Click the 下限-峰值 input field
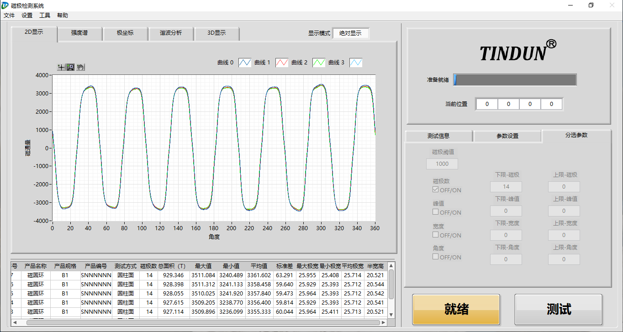The height and width of the screenshot is (332, 623). [506, 211]
